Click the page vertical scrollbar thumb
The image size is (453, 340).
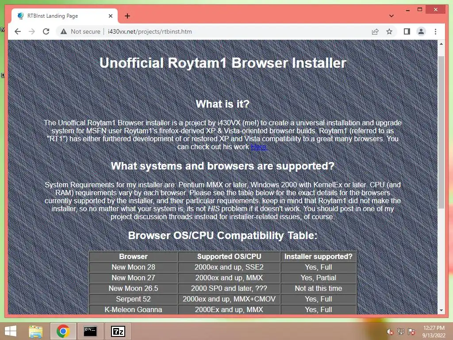click(x=441, y=132)
